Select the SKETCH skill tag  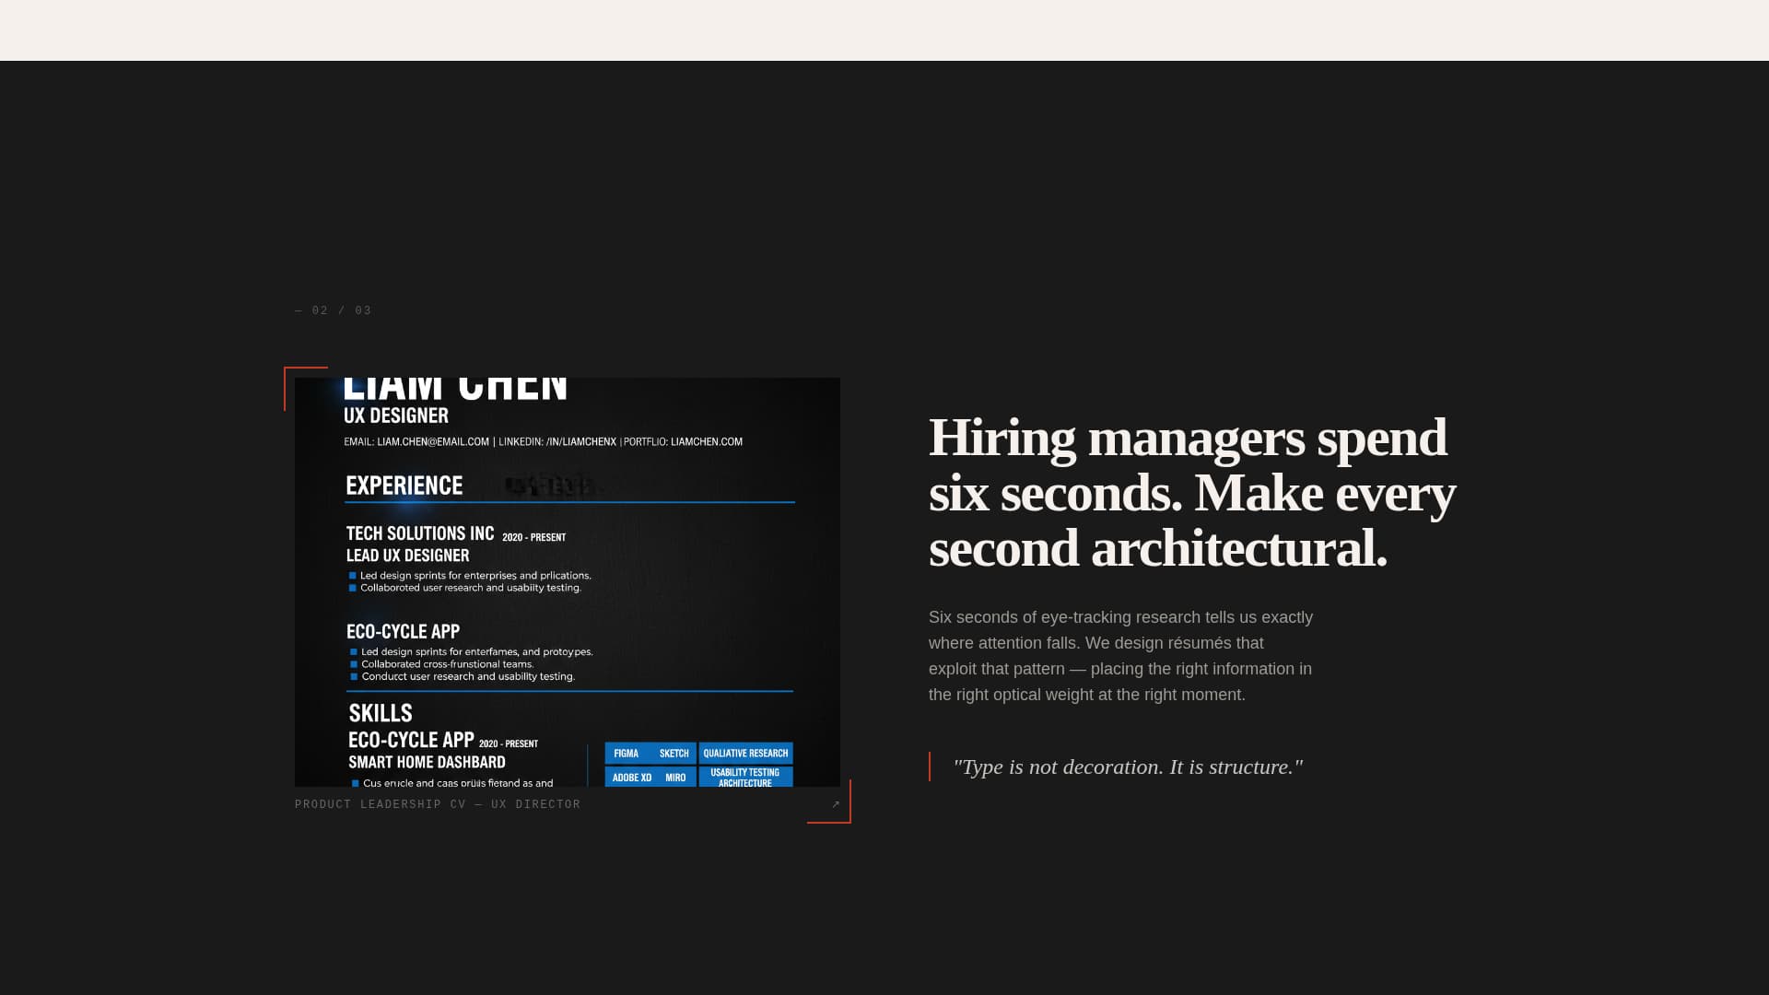pos(674,754)
